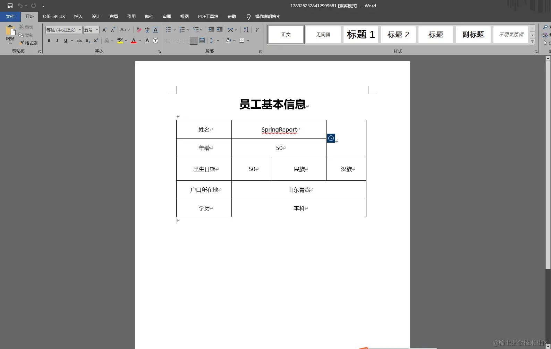Apply the 标题 1 style
This screenshot has width=551, height=349.
click(x=361, y=35)
